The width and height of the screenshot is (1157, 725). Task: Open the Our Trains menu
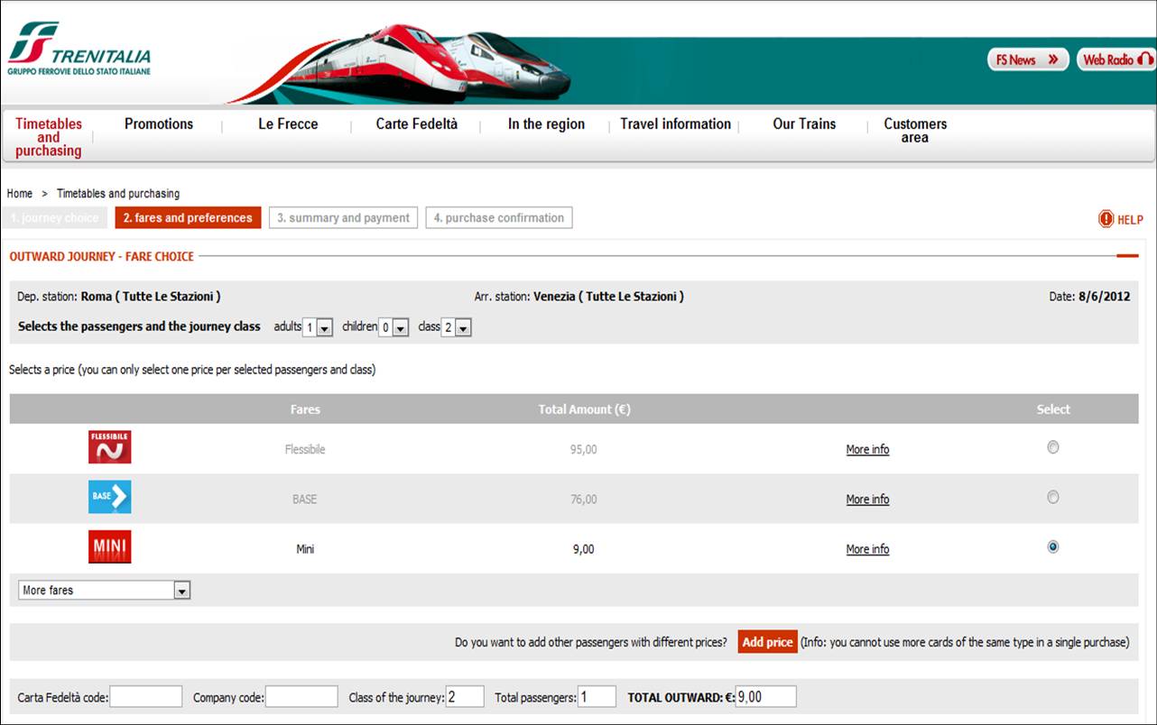[x=804, y=124]
